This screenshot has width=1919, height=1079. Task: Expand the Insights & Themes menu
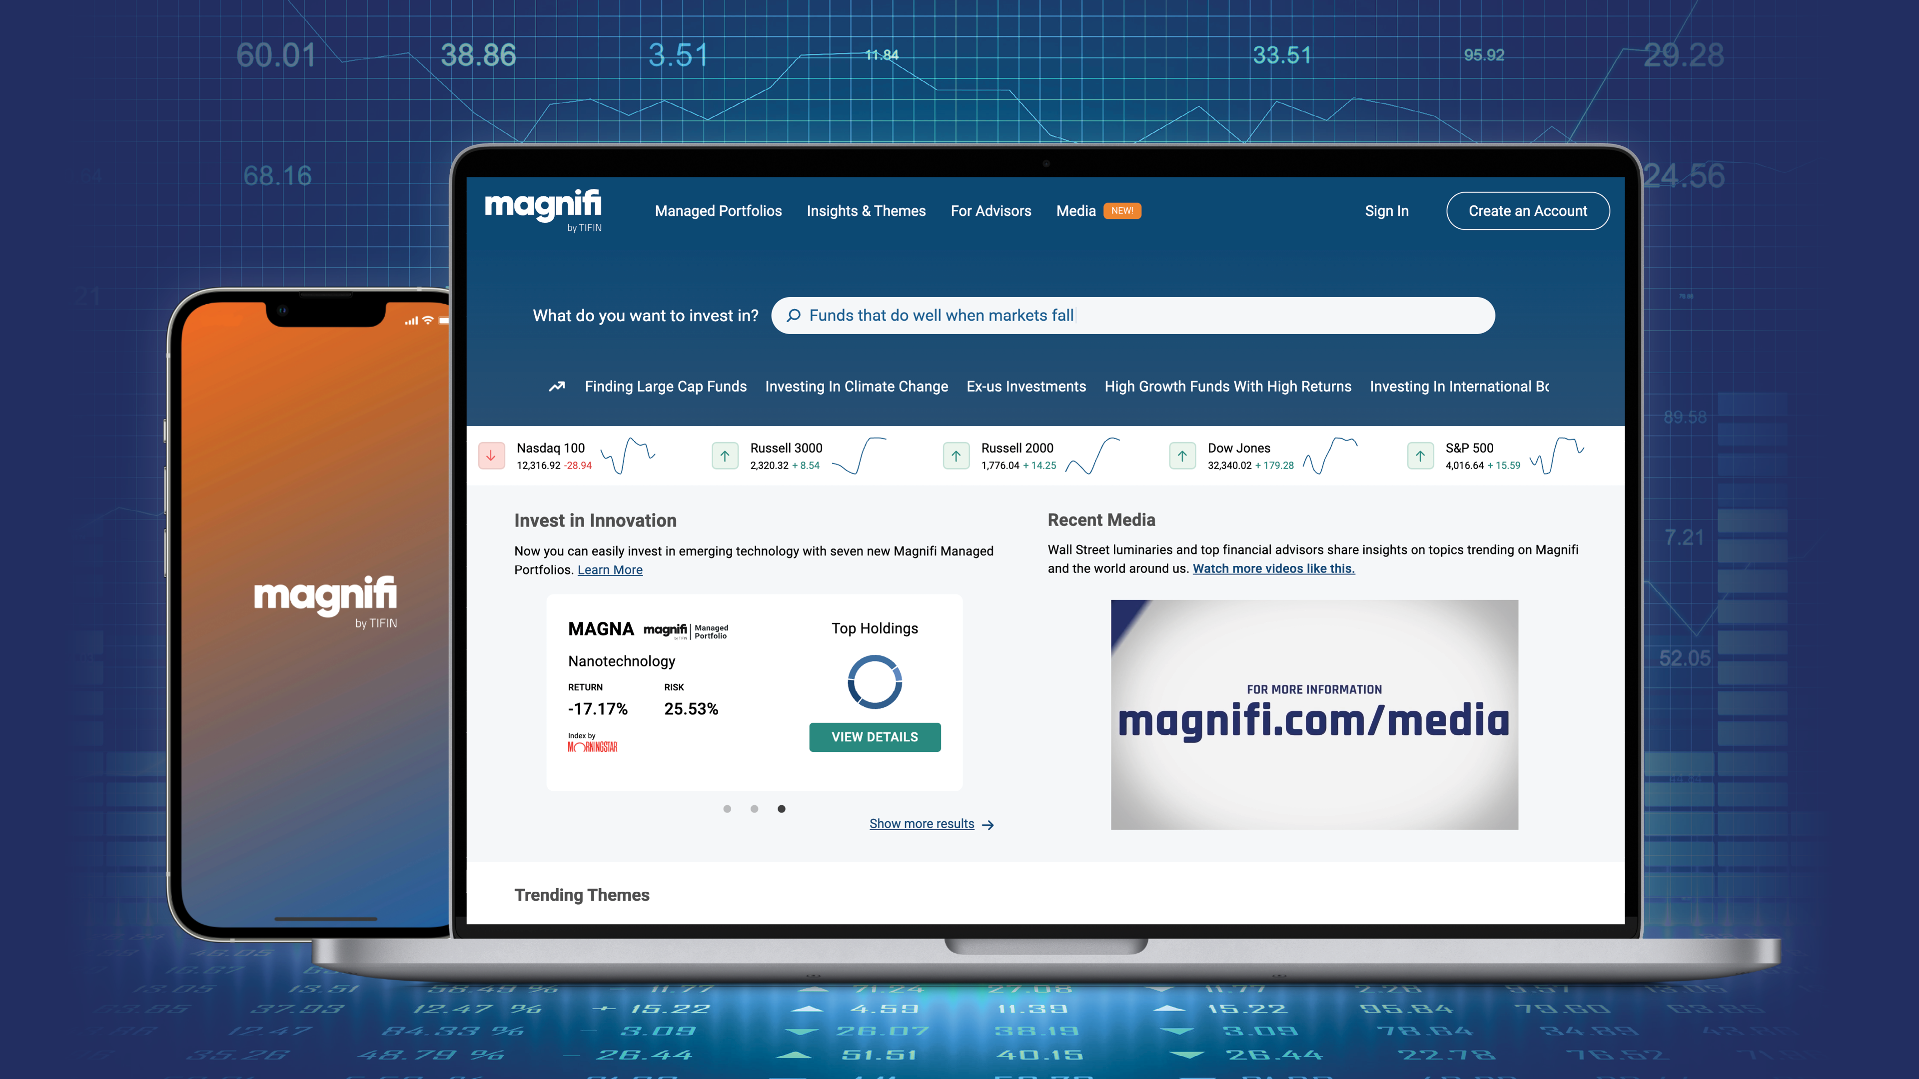click(866, 209)
